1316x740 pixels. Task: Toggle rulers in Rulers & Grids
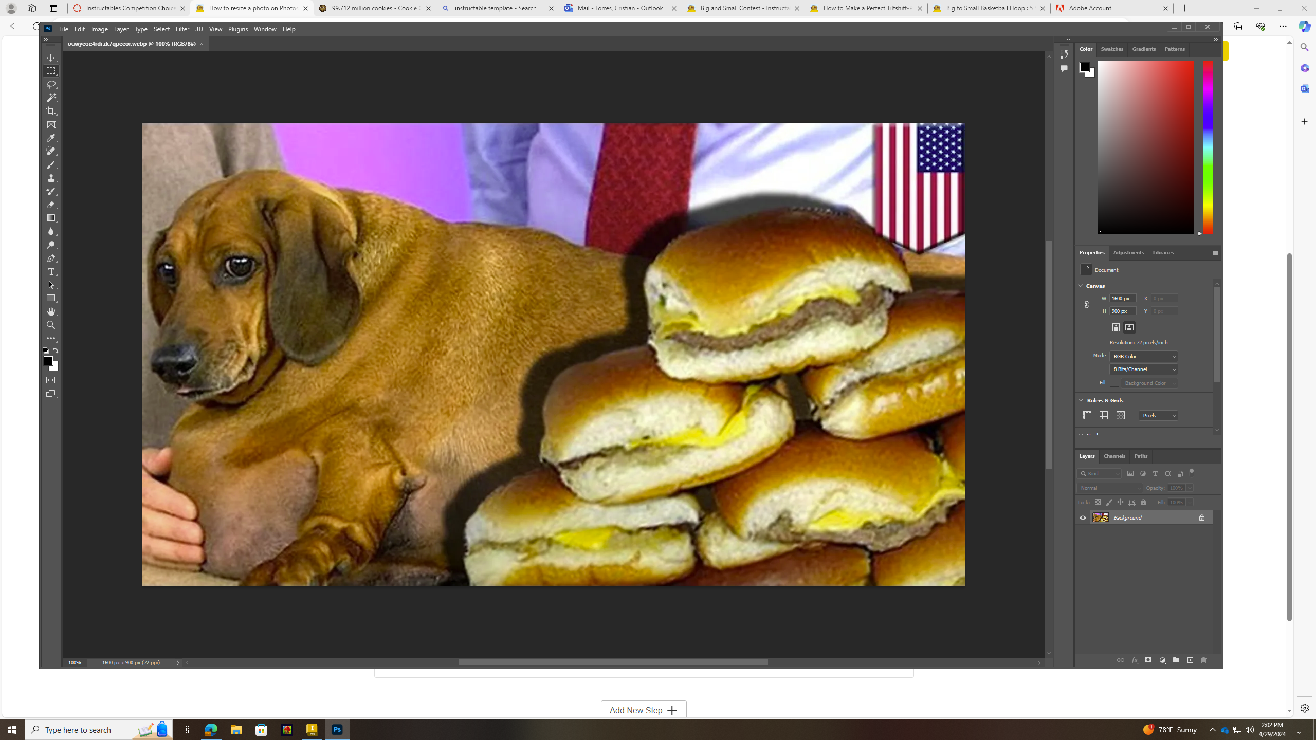tap(1087, 415)
